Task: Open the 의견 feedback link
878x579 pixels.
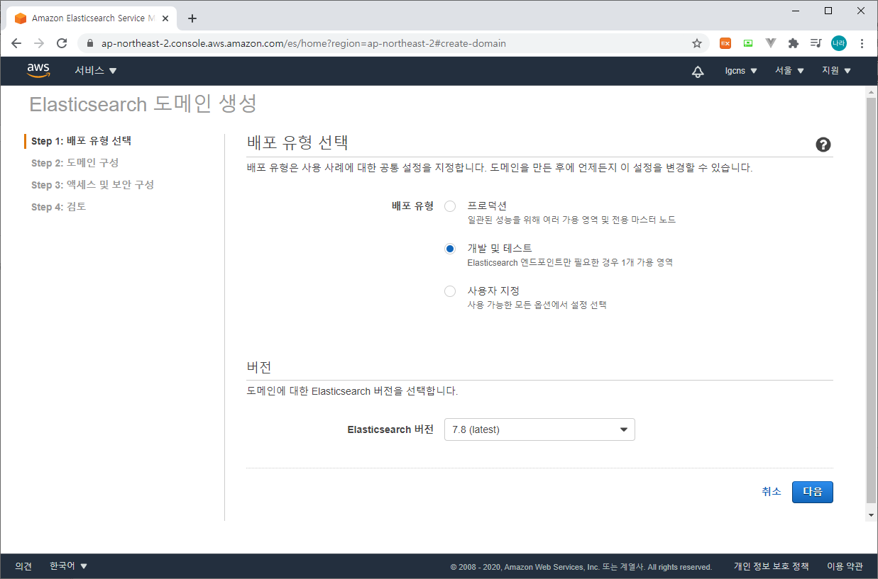Action: [x=23, y=566]
